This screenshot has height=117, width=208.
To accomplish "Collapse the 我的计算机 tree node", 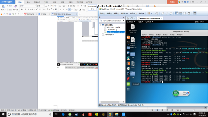I will pos(100,25).
